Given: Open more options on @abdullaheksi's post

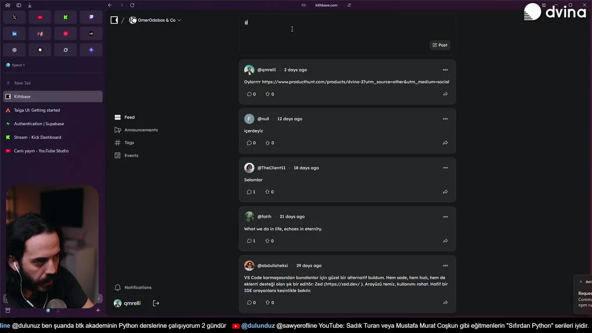Looking at the screenshot, I should click(x=445, y=265).
